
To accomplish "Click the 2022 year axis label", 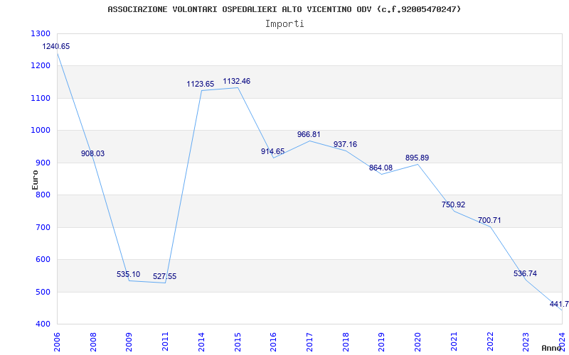I will 489,342.
